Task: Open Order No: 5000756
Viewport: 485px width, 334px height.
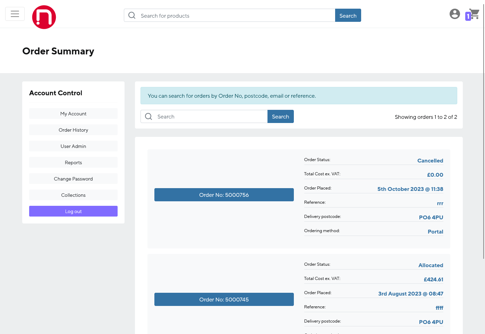Action: (224, 195)
